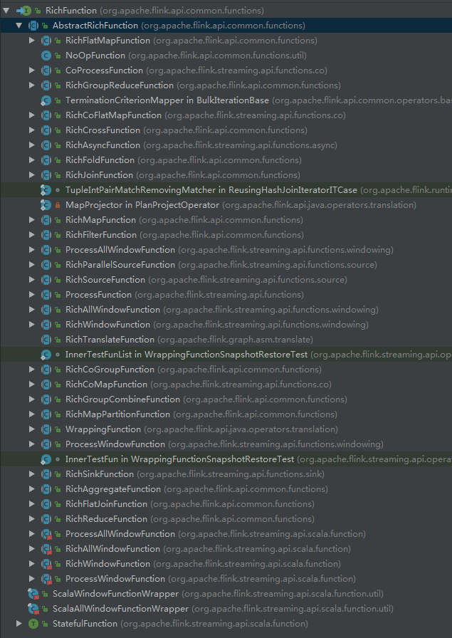
Task: Select the WrappingFunction row
Action: pos(226,429)
